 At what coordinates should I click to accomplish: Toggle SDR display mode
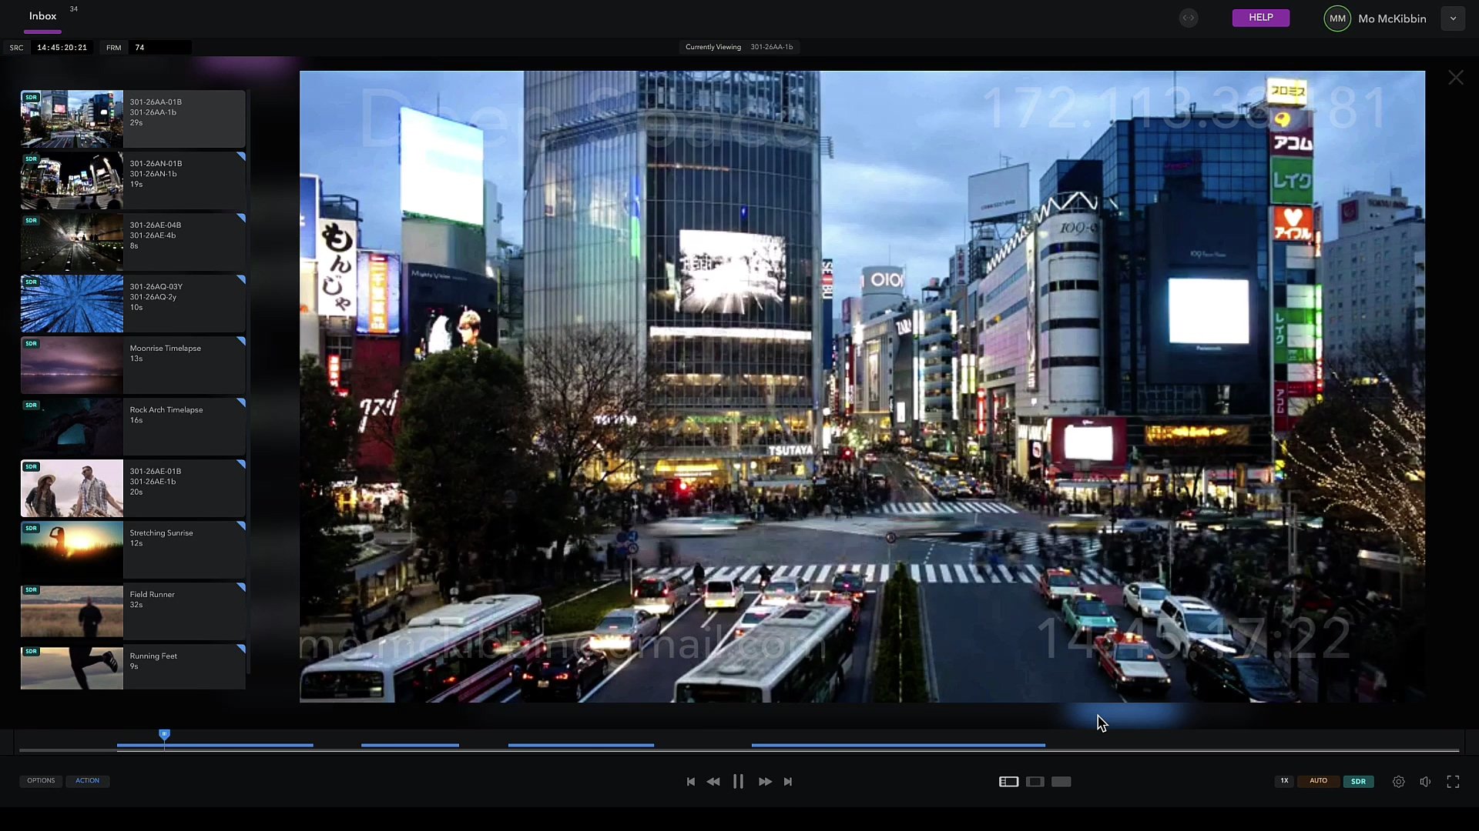coord(1359,781)
